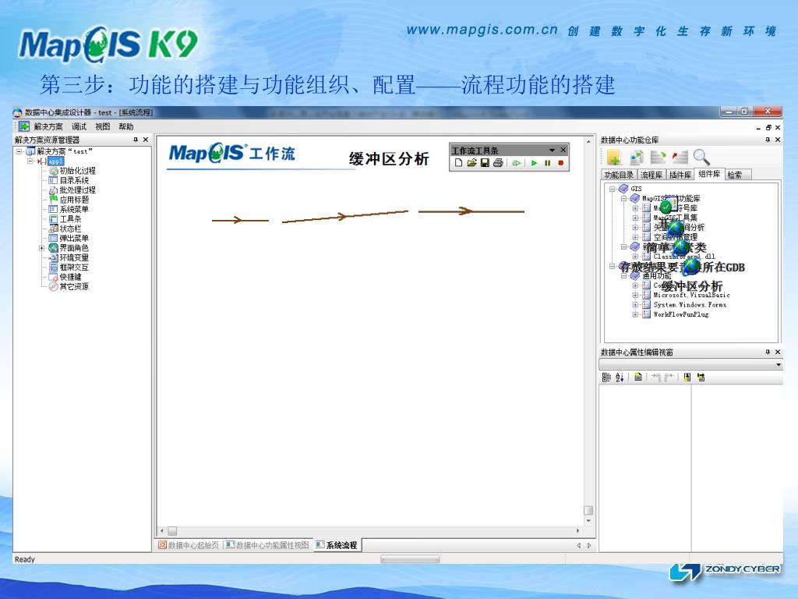The height and width of the screenshot is (599, 798).
Task: Select the 环境变量 node
Action: (74, 257)
